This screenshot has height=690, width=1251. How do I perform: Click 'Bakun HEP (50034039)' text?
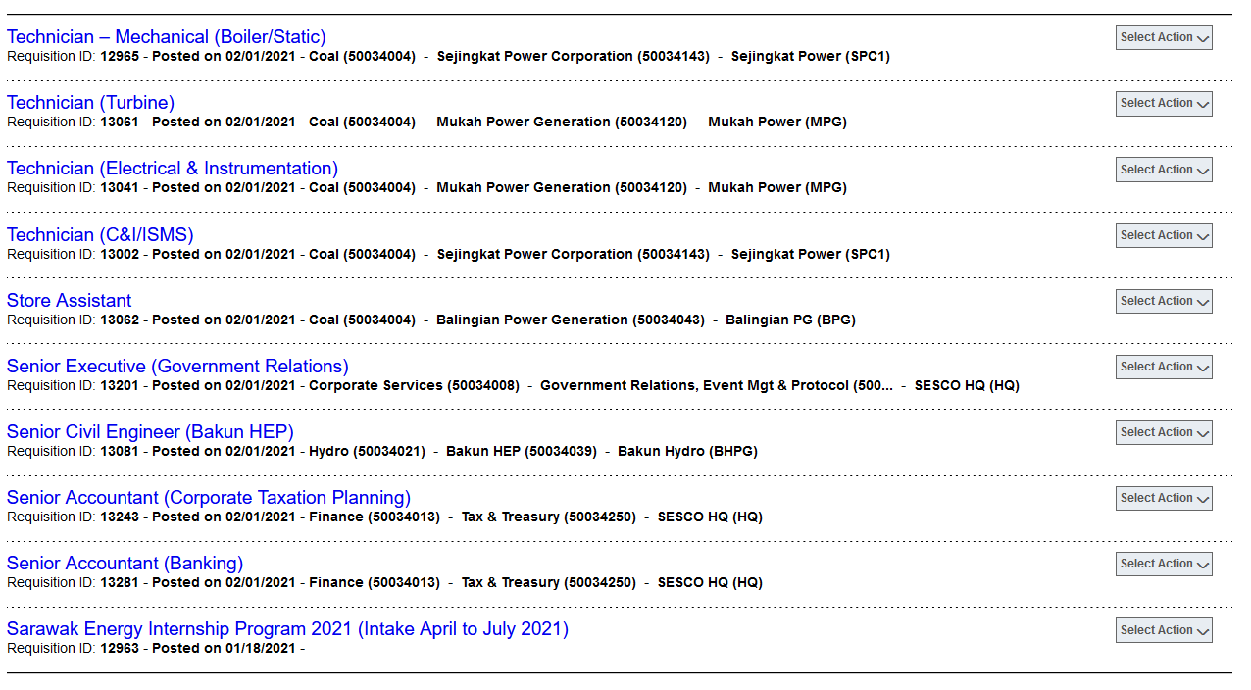[522, 451]
